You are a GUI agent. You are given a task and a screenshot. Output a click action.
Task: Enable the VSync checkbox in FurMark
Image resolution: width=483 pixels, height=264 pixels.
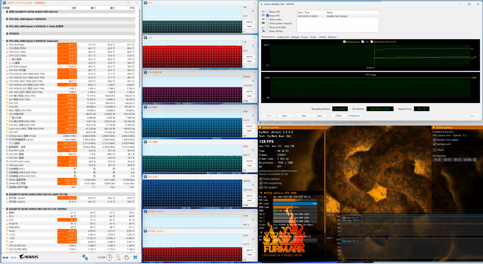pos(434,150)
